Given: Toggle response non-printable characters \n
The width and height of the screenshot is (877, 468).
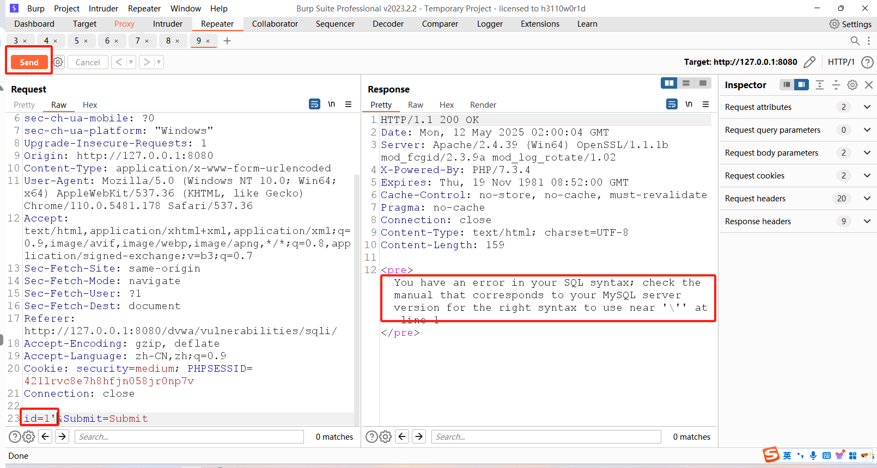Looking at the screenshot, I should (x=689, y=104).
